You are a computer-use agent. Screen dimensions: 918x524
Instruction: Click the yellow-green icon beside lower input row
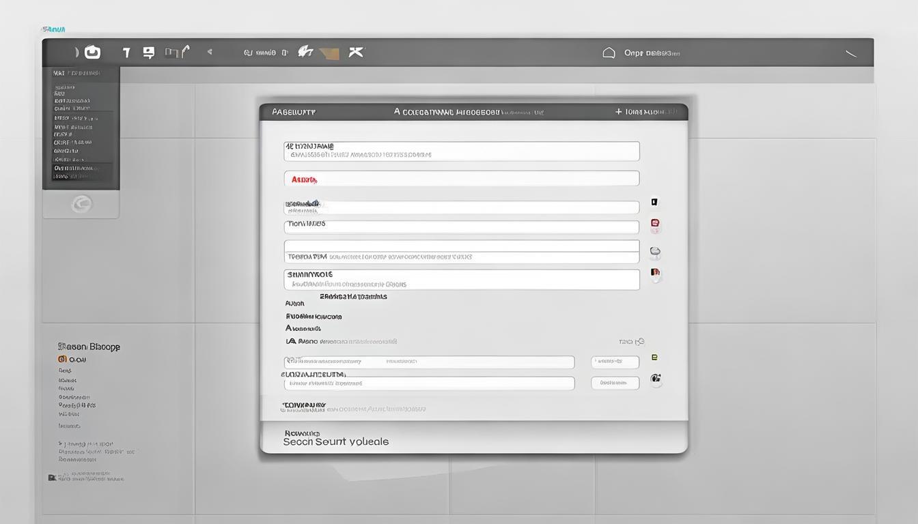click(x=654, y=358)
